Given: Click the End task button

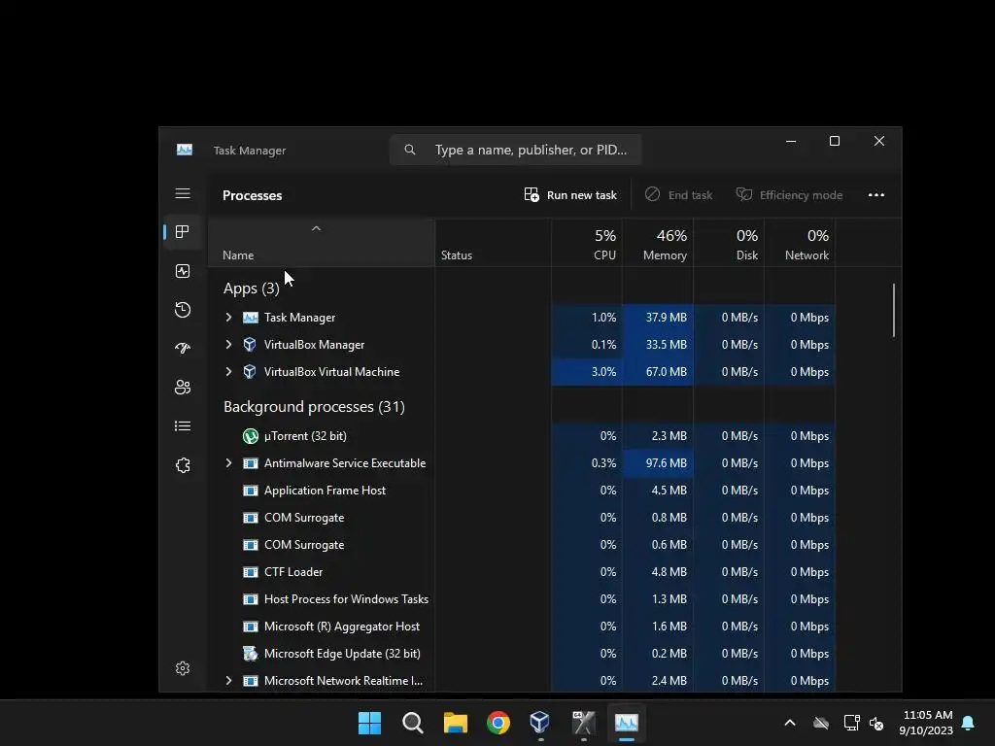Looking at the screenshot, I should pyautogui.click(x=678, y=194).
